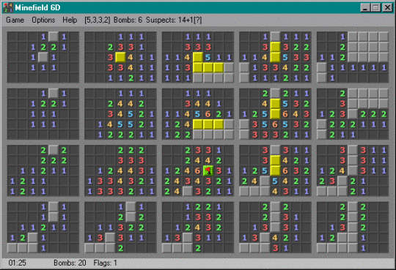Reveal covered cell between 2 and 2, bottom-row second board's second row
The image size is (396, 270).
[x=131, y=217]
